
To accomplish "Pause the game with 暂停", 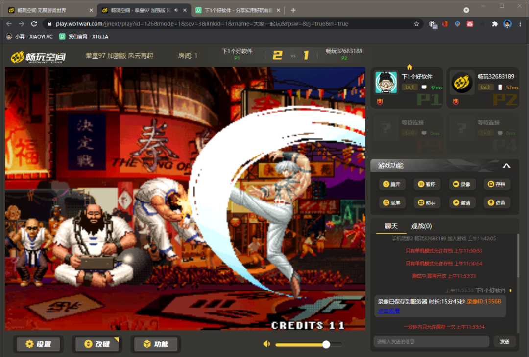I will (x=427, y=184).
